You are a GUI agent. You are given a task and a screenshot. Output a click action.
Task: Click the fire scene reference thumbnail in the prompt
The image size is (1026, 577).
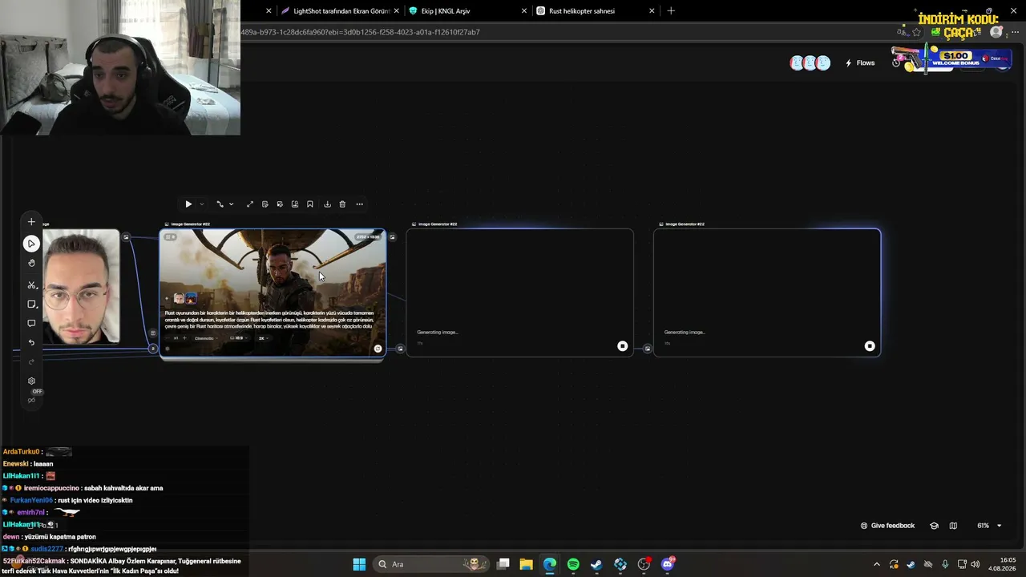[x=191, y=298]
